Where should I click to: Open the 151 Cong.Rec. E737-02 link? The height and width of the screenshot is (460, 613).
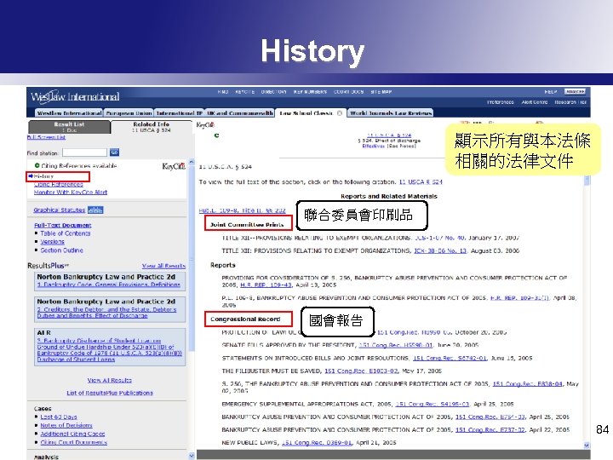[490, 429]
